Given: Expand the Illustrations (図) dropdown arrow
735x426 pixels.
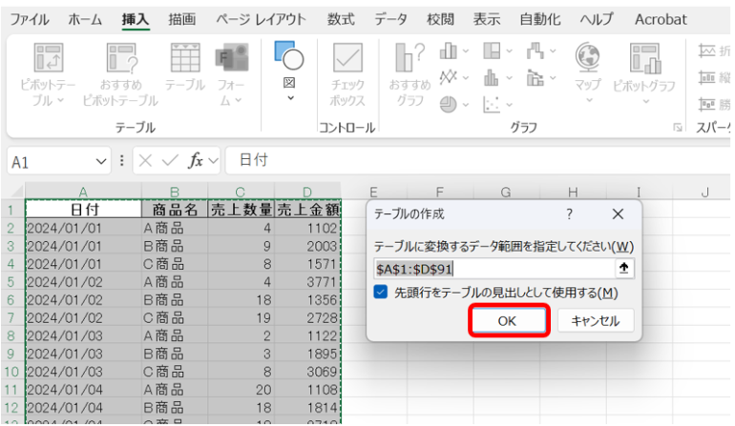Looking at the screenshot, I should [x=290, y=98].
